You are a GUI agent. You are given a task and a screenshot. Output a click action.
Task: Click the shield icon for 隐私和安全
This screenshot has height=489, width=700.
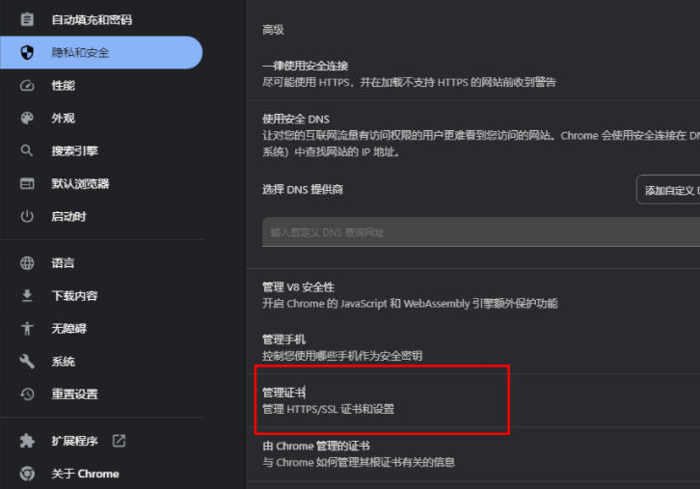pyautogui.click(x=27, y=52)
